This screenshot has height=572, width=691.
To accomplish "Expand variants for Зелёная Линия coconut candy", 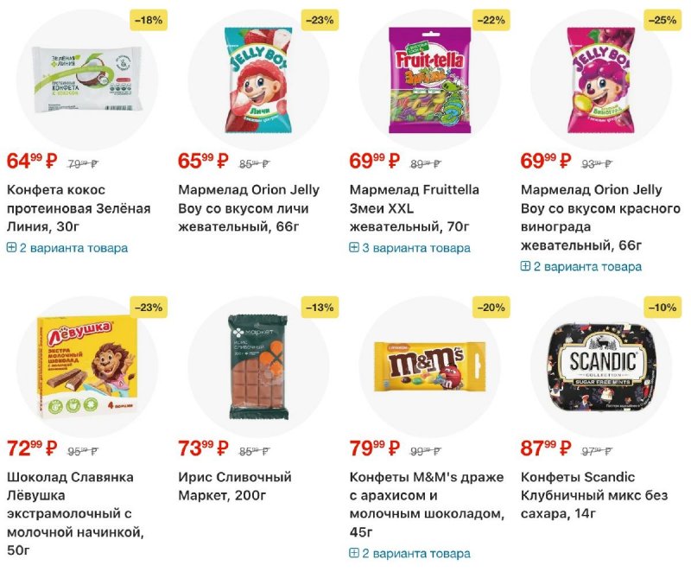I will point(67,248).
